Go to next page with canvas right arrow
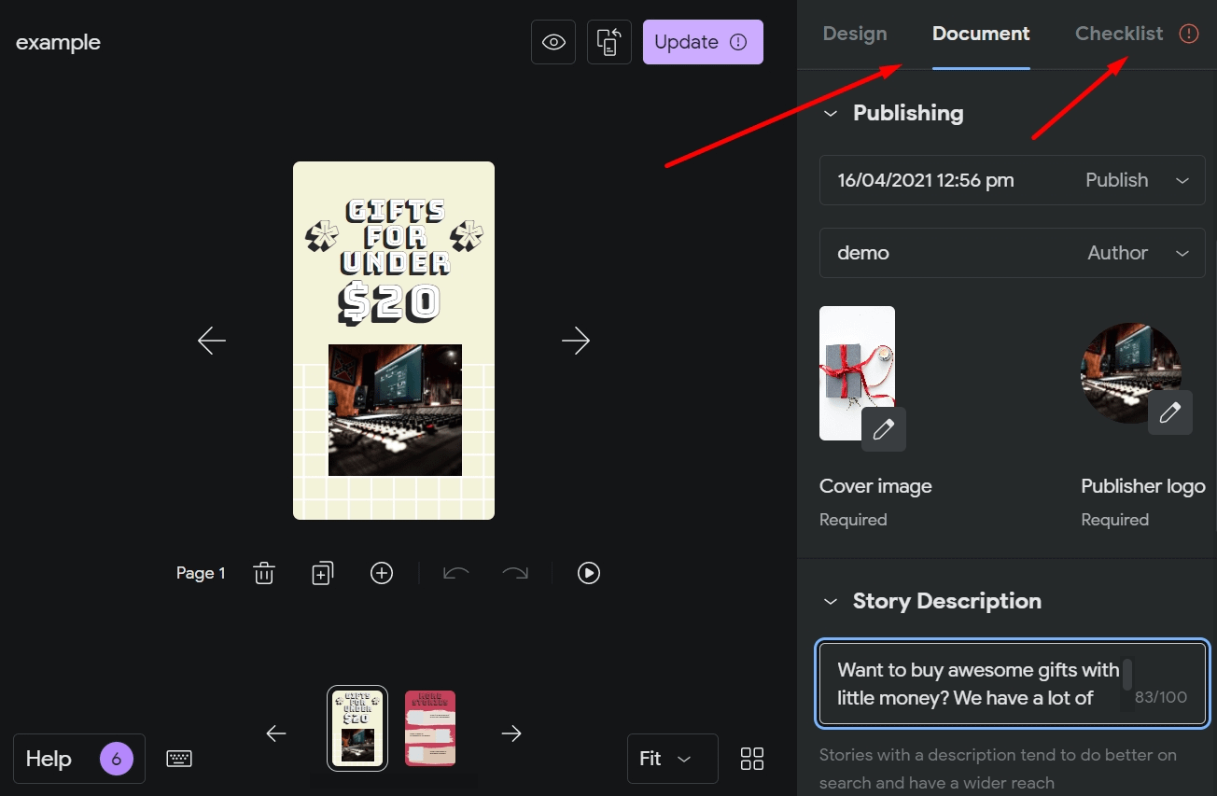This screenshot has width=1217, height=796. [x=576, y=341]
